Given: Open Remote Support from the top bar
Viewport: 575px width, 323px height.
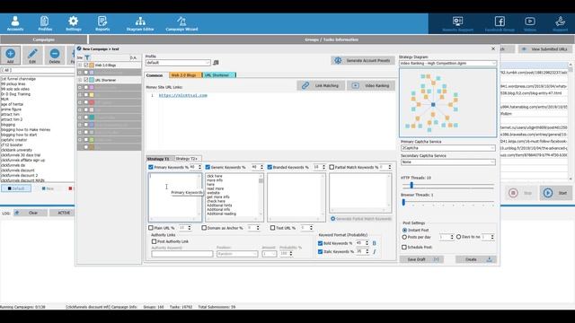Looking at the screenshot, I should tap(457, 24).
